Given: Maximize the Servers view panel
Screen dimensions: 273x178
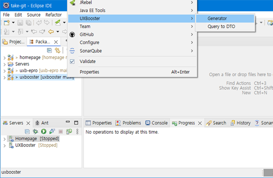Looking at the screenshot, I should pos(76,123).
